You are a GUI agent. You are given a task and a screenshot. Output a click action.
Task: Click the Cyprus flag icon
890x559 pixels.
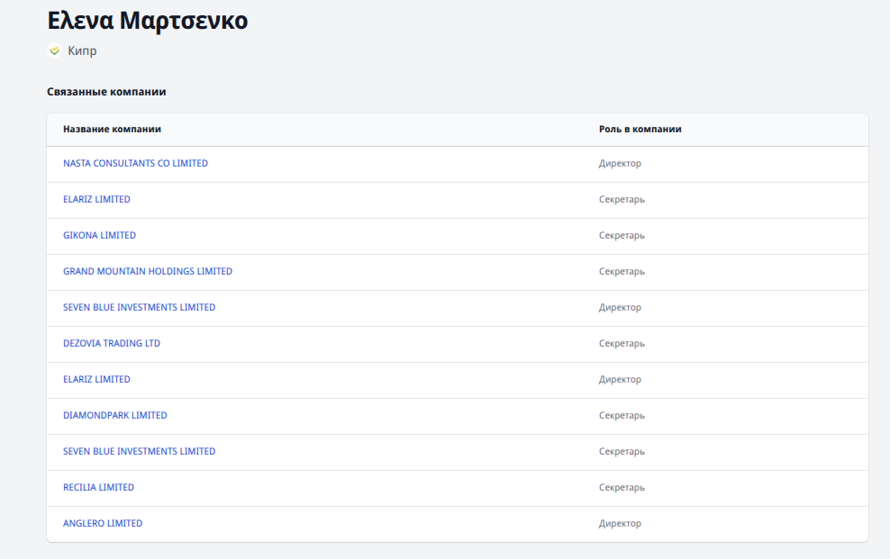pos(54,51)
